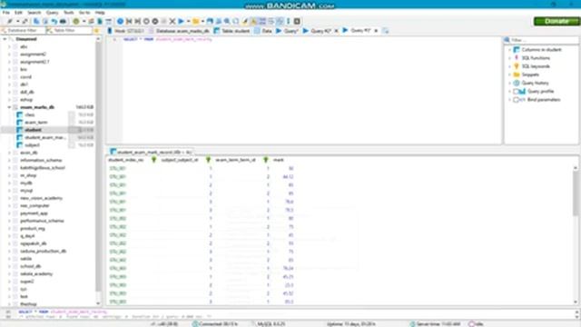Sort by student_index_no column header
The width and height of the screenshot is (581, 327).
coord(126,160)
